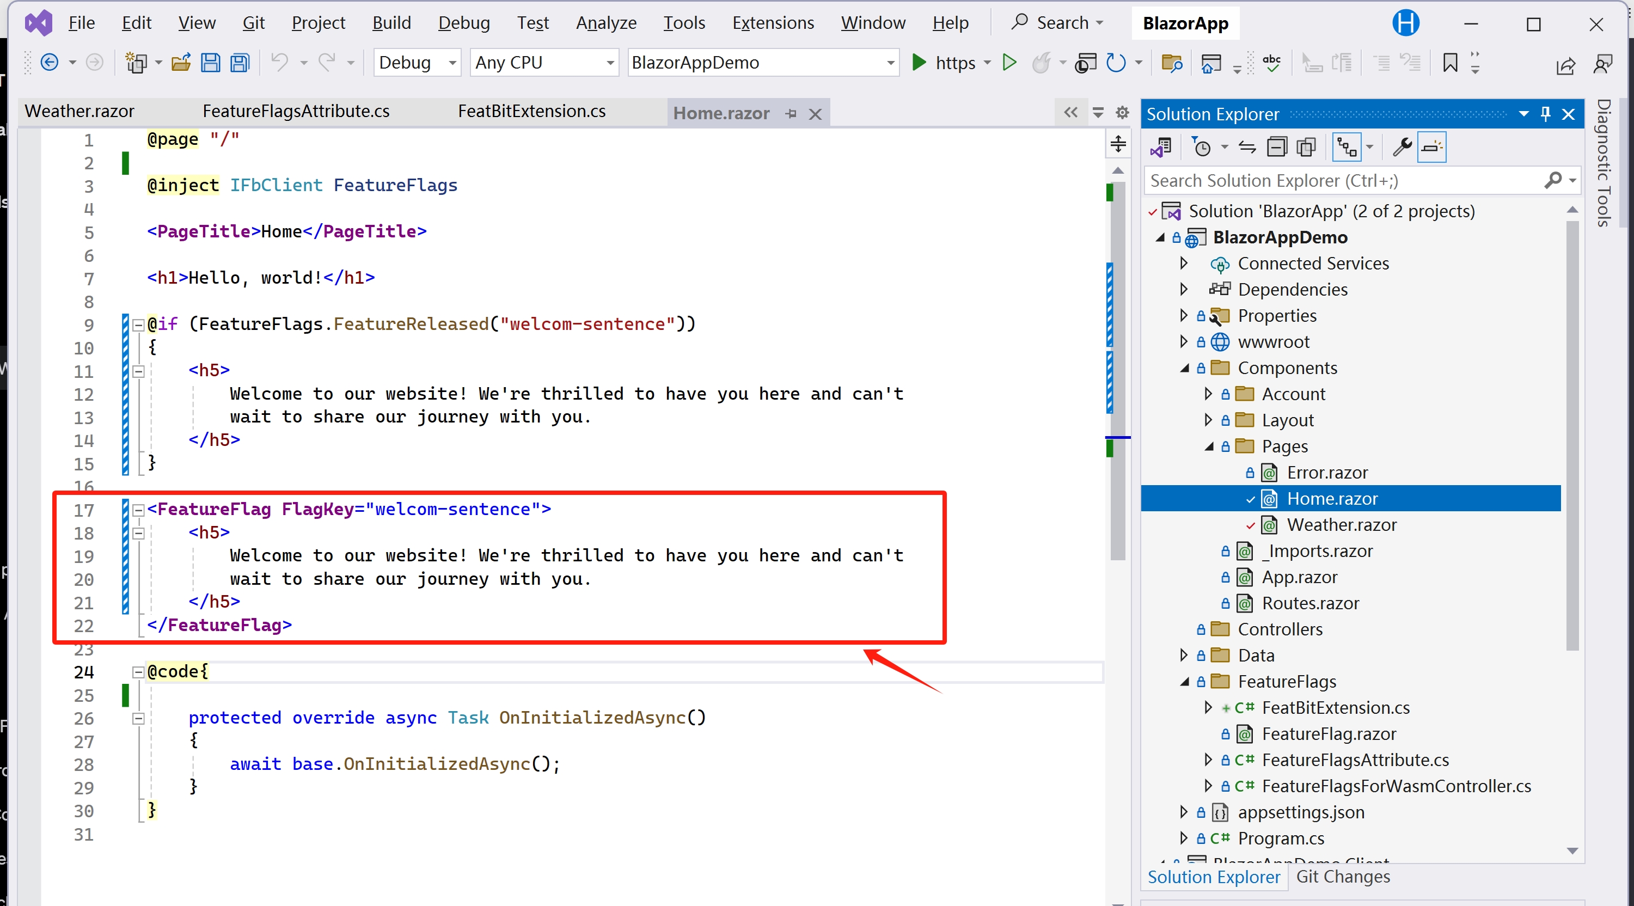Click the Search button in title bar
The width and height of the screenshot is (1634, 906).
(x=1057, y=23)
